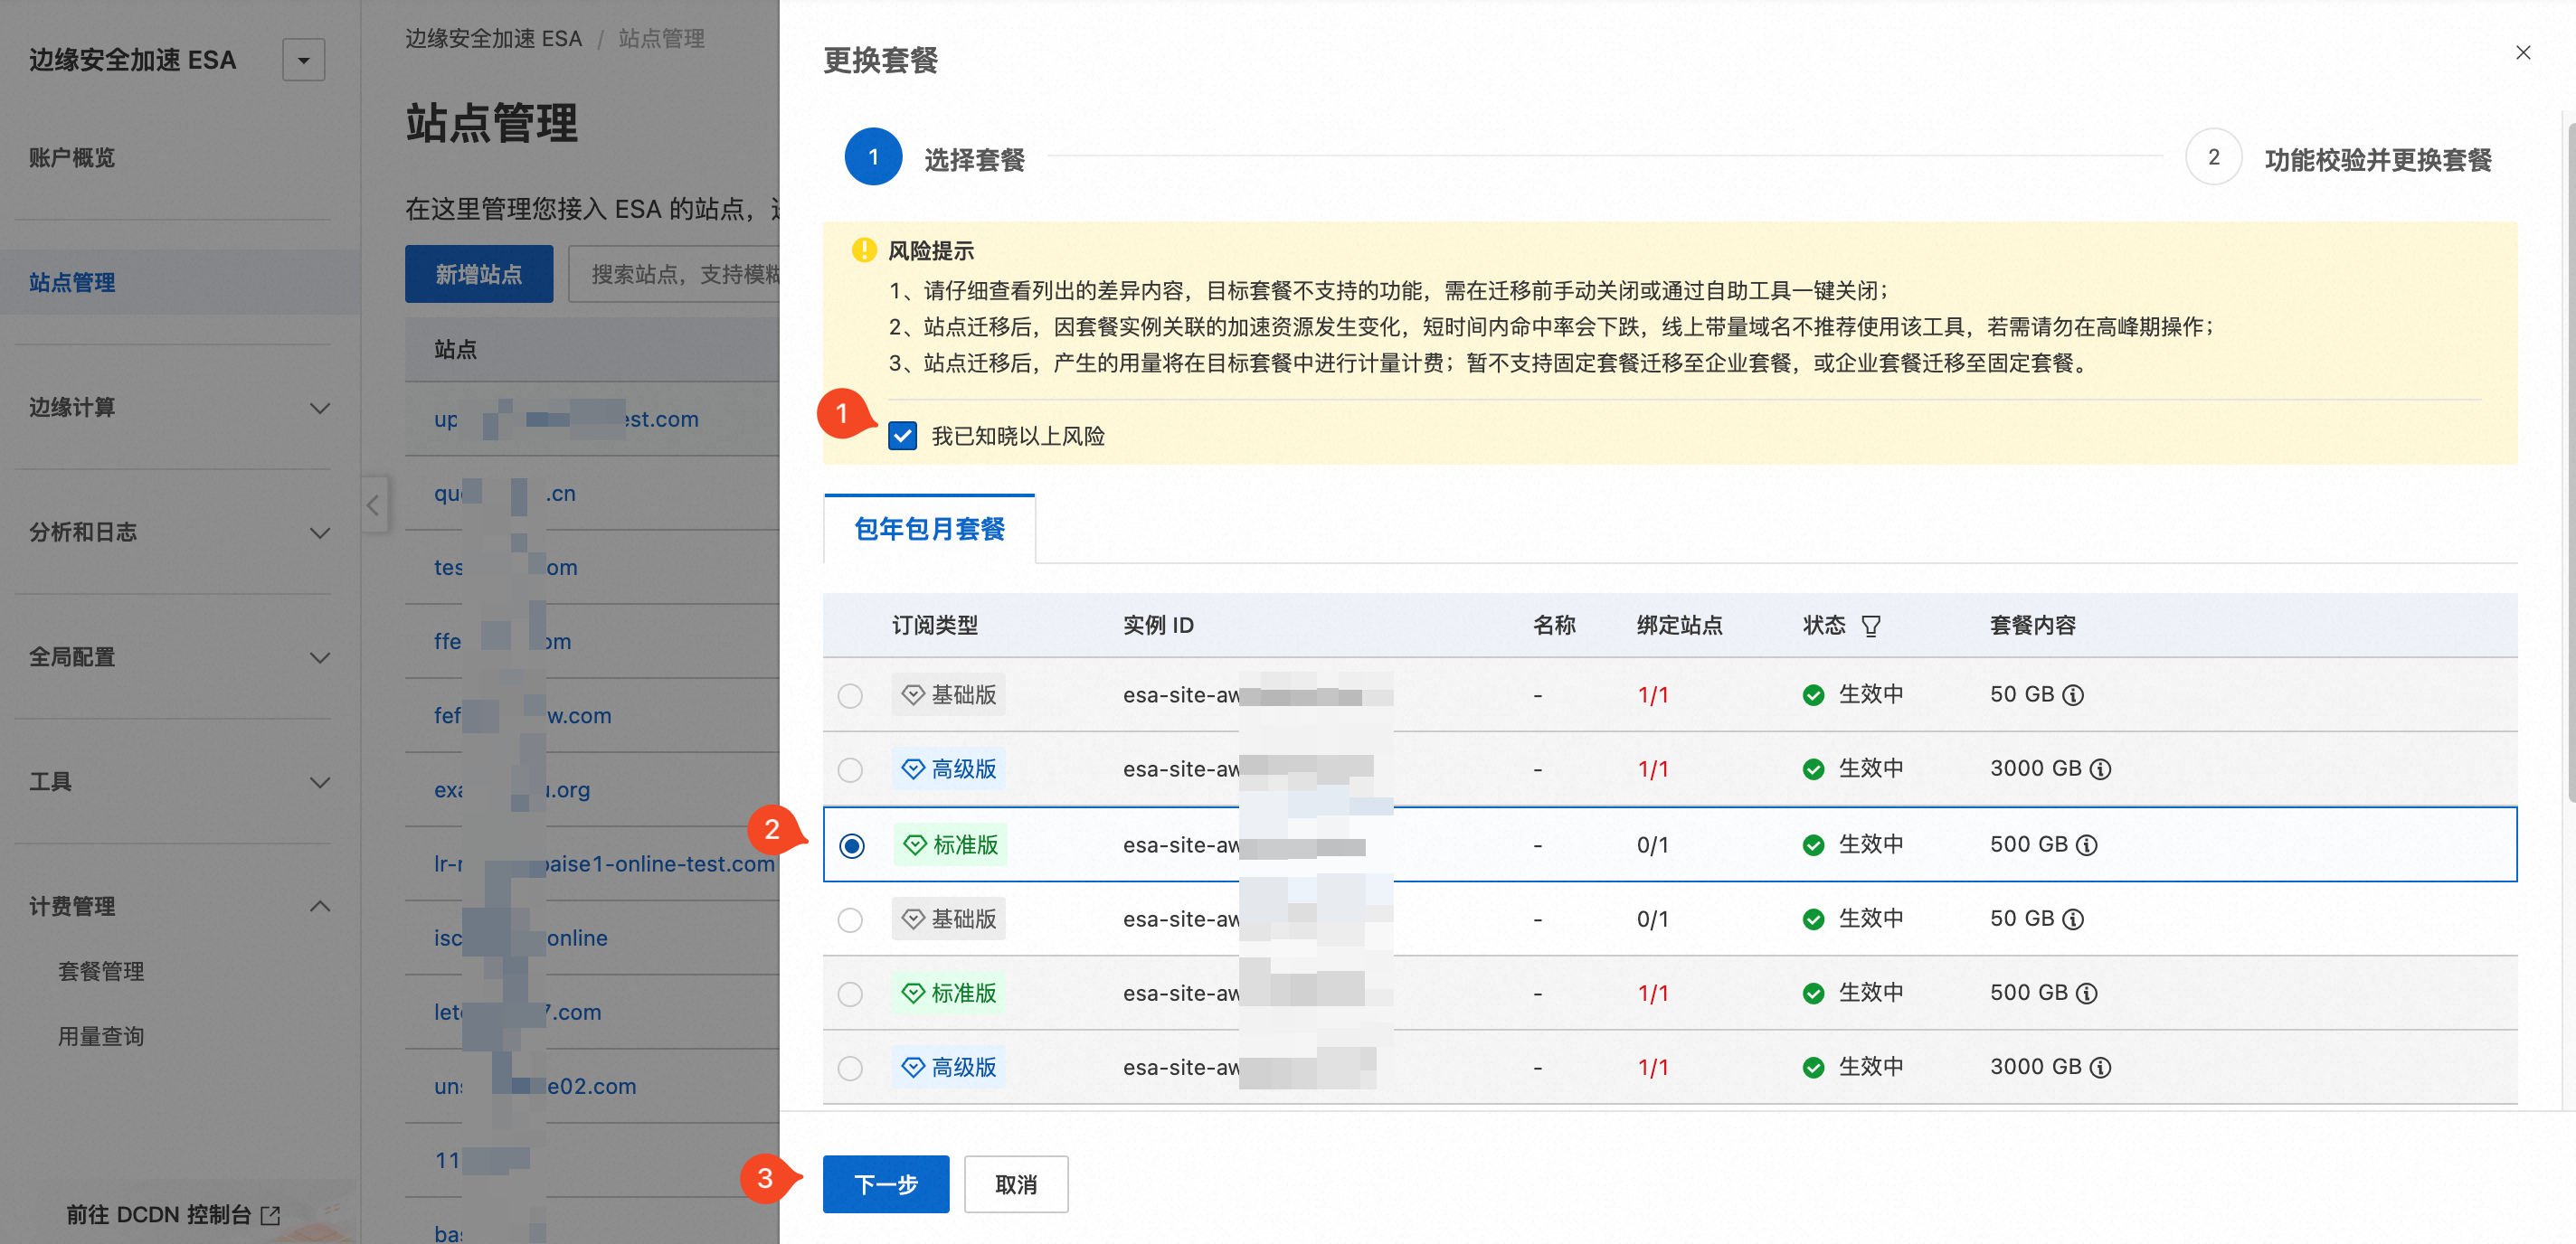Click the Cancel button

[x=1015, y=1184]
